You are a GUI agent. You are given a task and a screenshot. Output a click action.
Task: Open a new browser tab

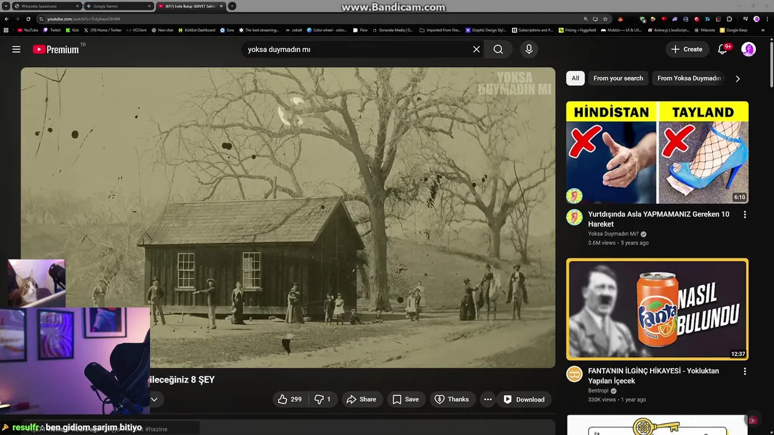(x=232, y=6)
